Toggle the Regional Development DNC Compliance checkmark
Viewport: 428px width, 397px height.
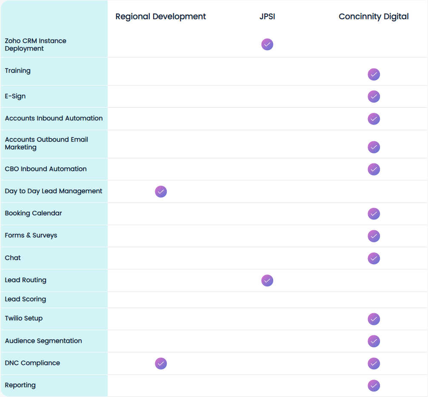tap(160, 363)
